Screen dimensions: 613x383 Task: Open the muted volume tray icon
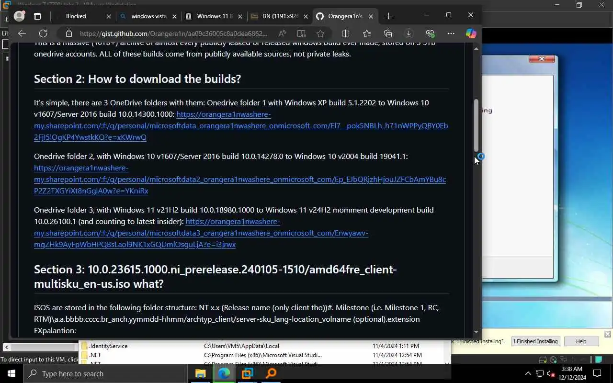point(551,373)
